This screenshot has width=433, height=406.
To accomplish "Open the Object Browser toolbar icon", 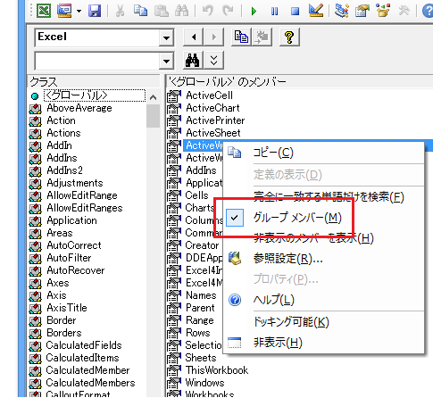I will tap(383, 11).
